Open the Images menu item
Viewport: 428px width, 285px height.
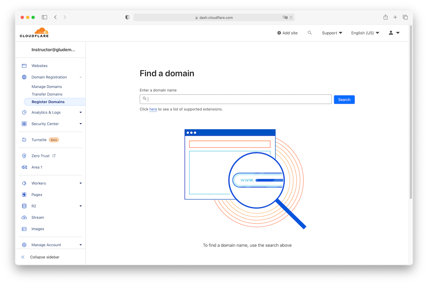[38, 229]
